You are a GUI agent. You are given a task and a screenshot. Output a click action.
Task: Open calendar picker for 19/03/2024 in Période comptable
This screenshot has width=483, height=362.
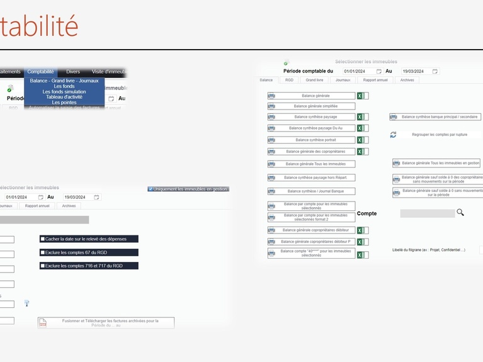(435, 71)
